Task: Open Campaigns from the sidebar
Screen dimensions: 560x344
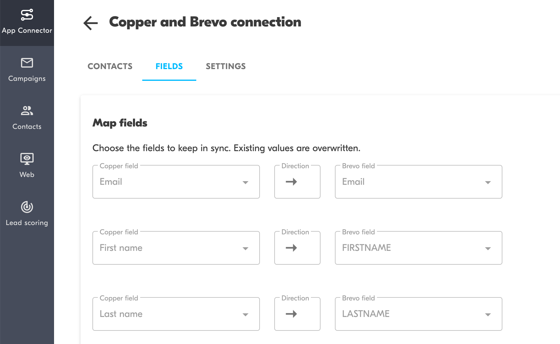Action: pos(27,69)
